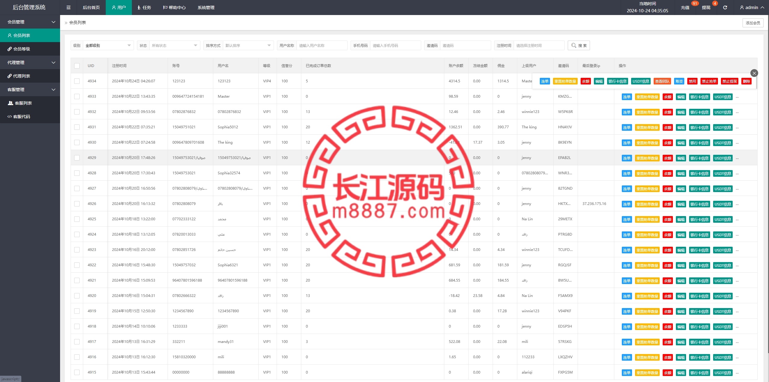Tick the checkbox for UID 4933

[77, 96]
